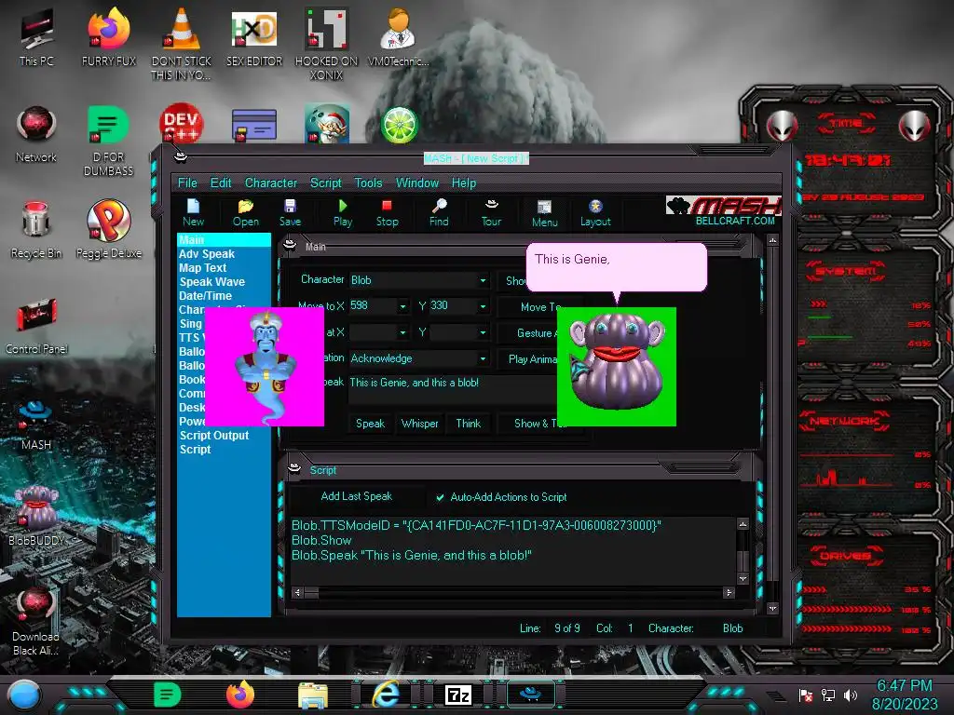This screenshot has height=715, width=954.
Task: Click the Play Animation button
Action: [x=528, y=358]
